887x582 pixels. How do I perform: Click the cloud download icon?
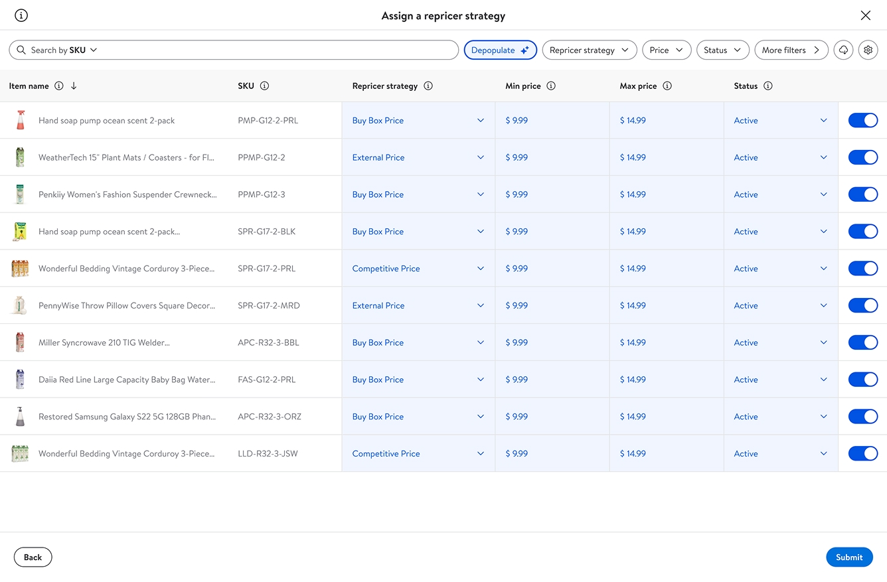[843, 50]
